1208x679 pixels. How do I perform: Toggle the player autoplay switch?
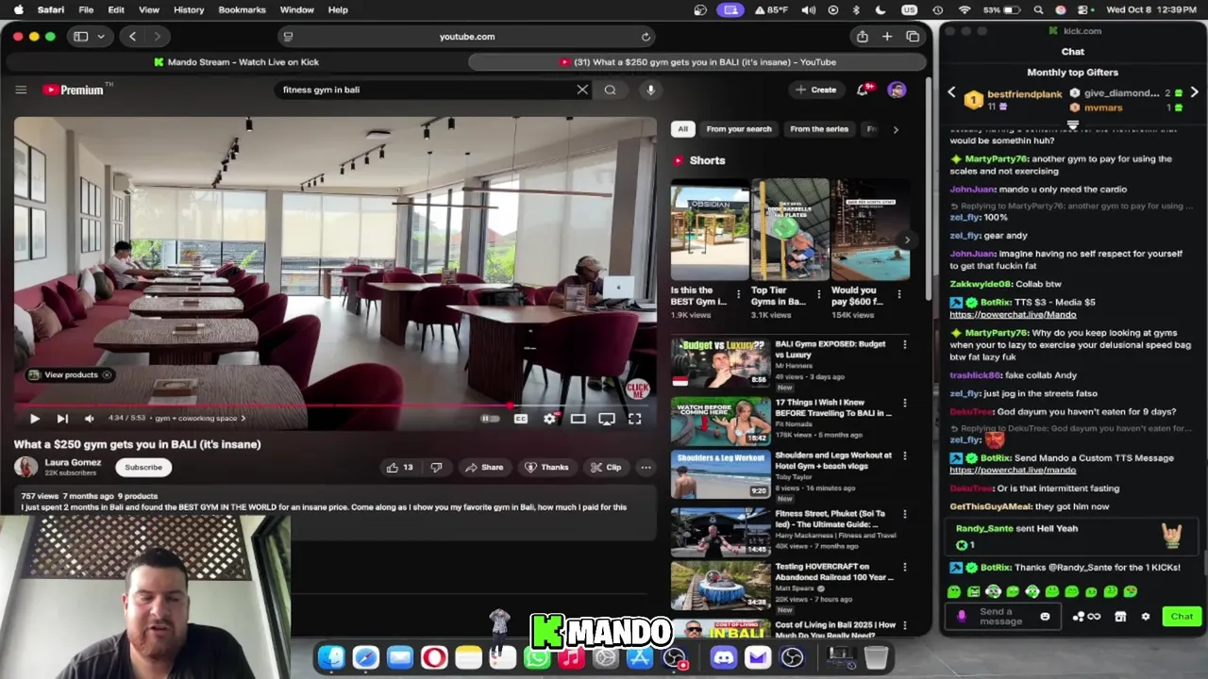(x=490, y=419)
